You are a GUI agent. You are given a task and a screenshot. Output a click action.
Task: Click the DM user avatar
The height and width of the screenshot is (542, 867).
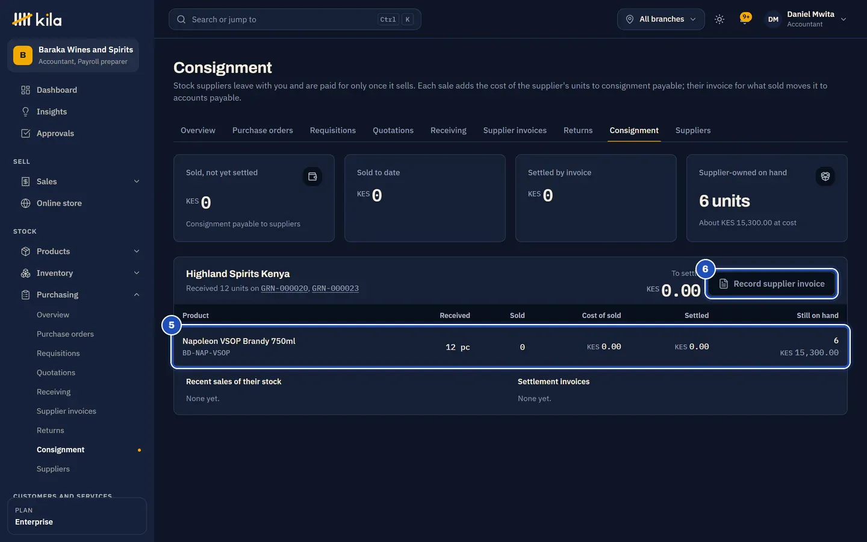tap(773, 19)
